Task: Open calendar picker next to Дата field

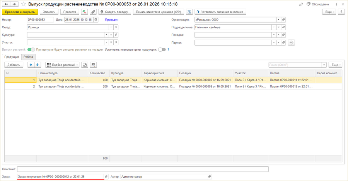Action: (96, 19)
